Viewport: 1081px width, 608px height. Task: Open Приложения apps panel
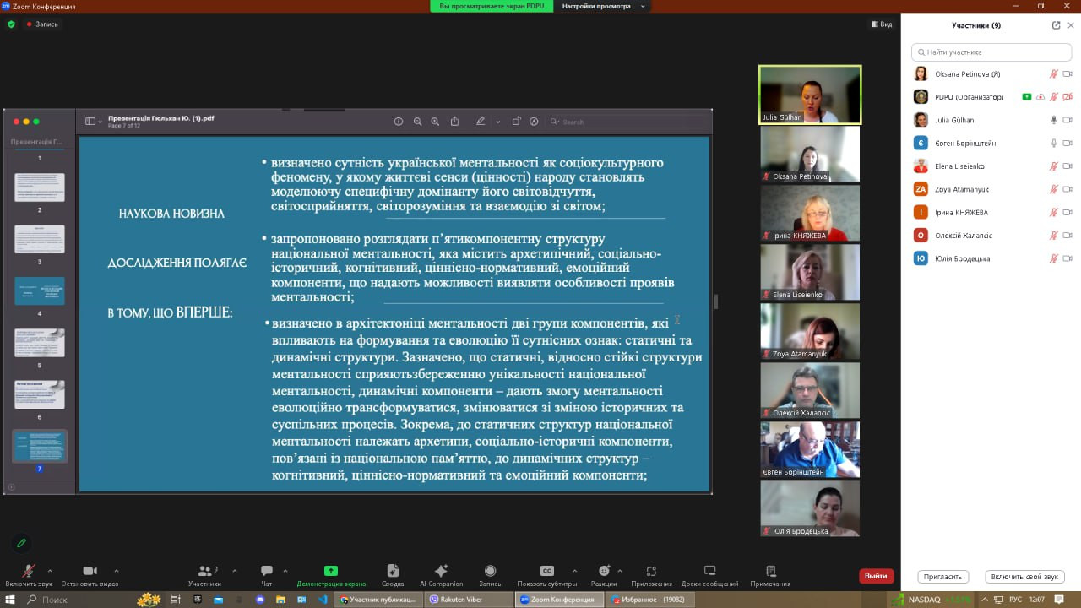(x=651, y=575)
